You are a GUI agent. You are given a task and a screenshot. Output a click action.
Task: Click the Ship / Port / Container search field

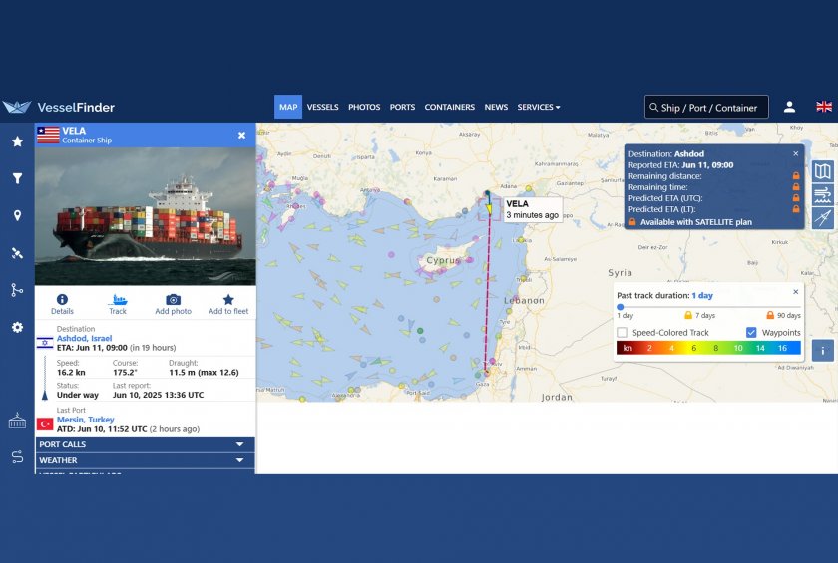click(706, 107)
